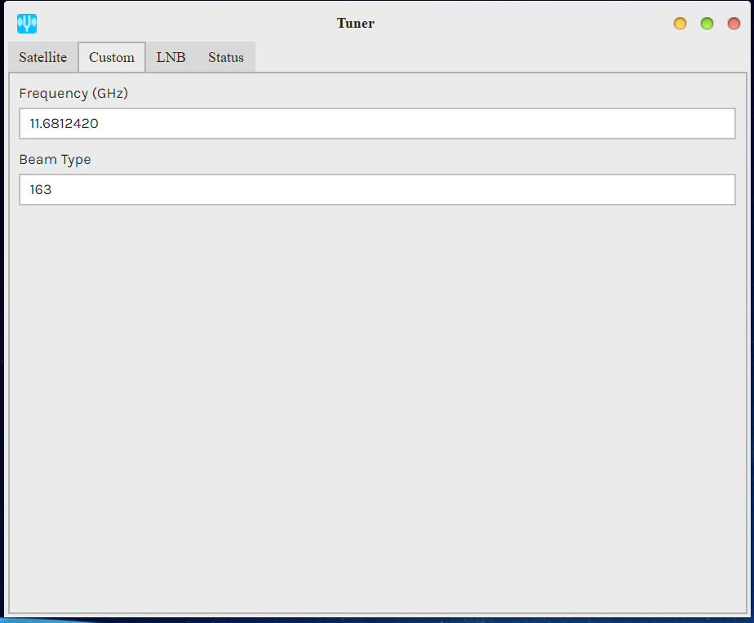Maximize window with the green button
The image size is (754, 623).
(x=707, y=24)
